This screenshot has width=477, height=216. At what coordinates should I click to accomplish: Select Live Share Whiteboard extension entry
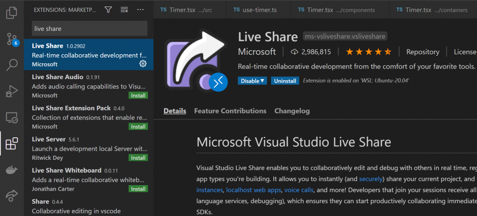tap(88, 179)
